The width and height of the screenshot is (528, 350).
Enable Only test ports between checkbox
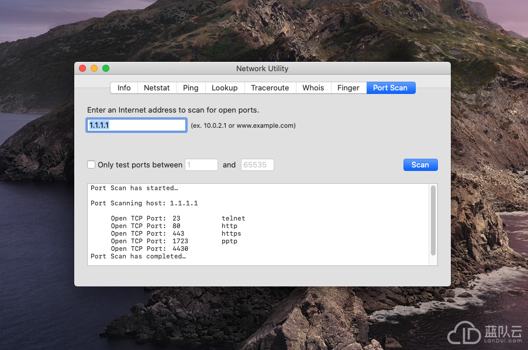91,164
